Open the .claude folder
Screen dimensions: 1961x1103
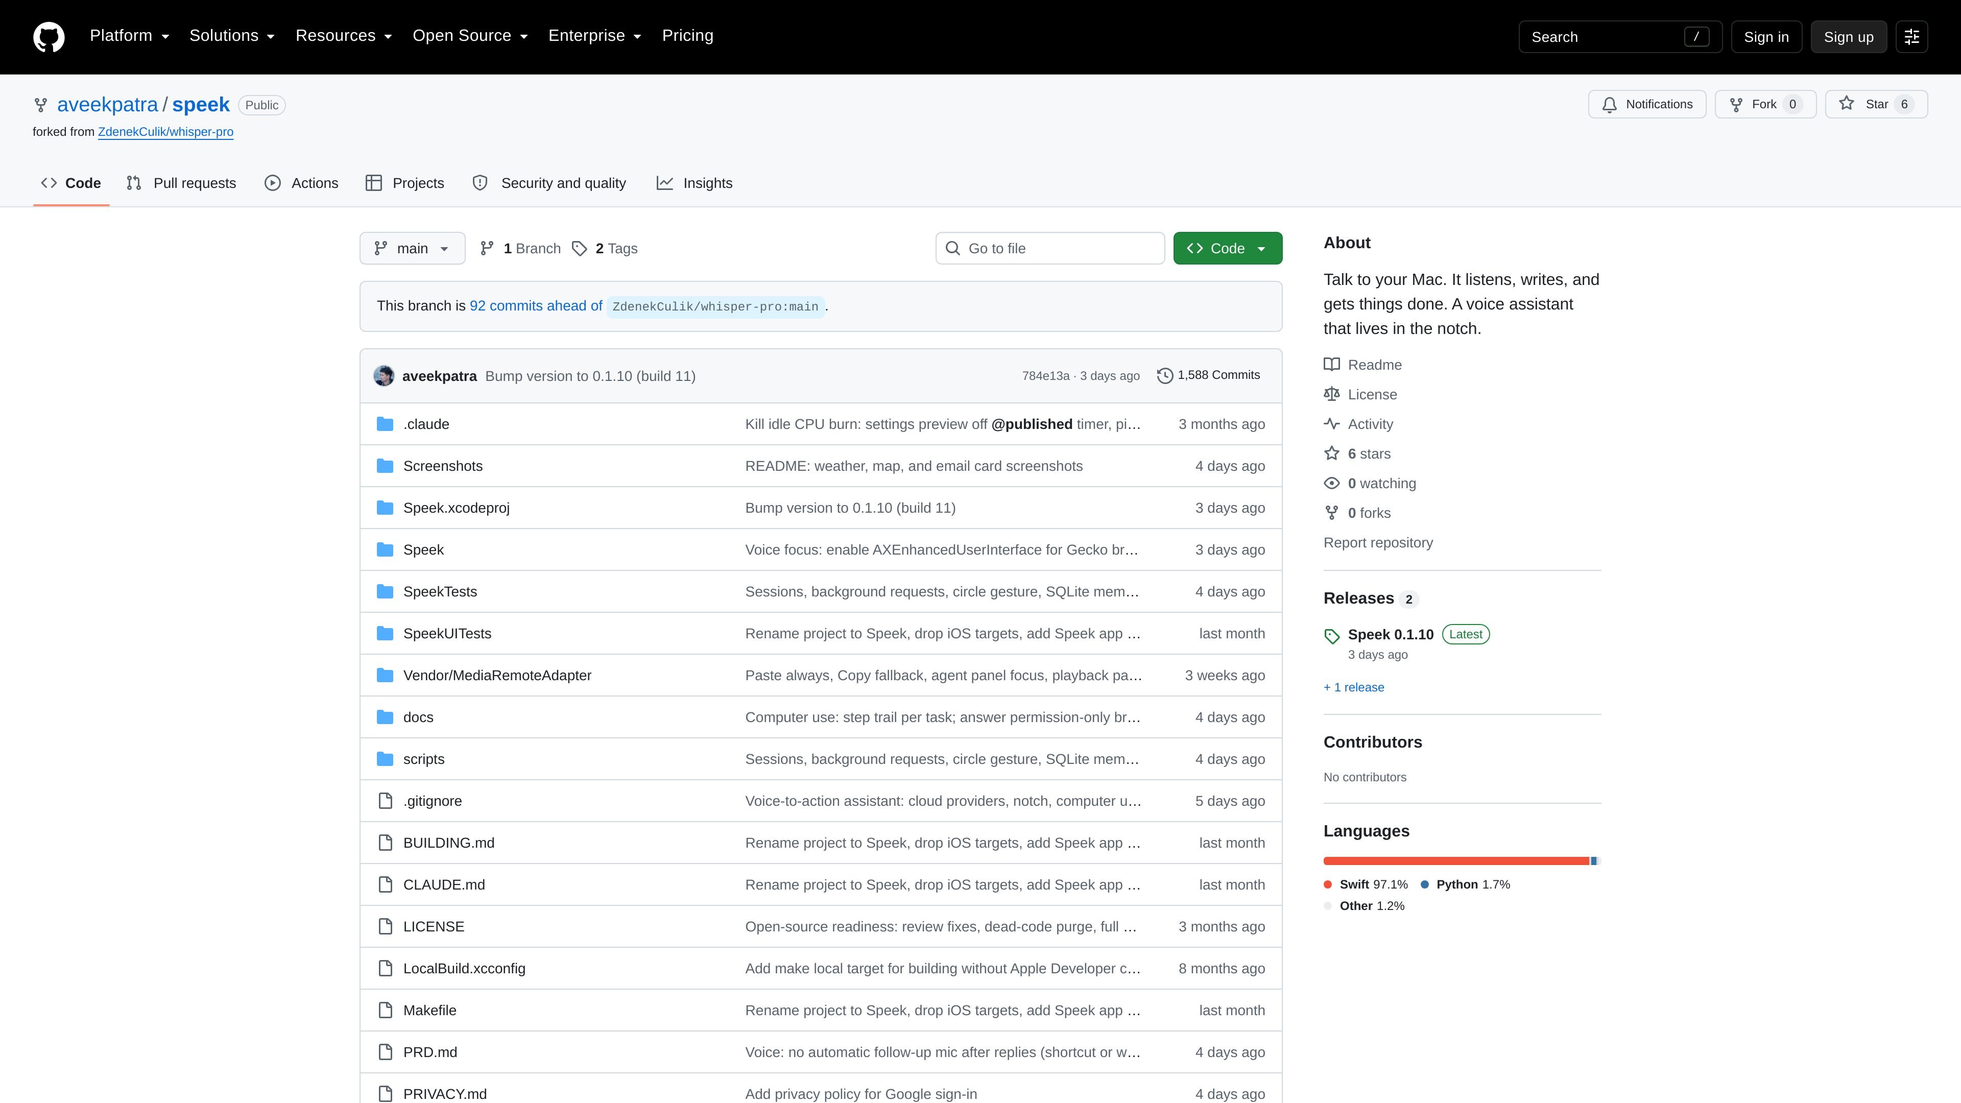(x=426, y=424)
